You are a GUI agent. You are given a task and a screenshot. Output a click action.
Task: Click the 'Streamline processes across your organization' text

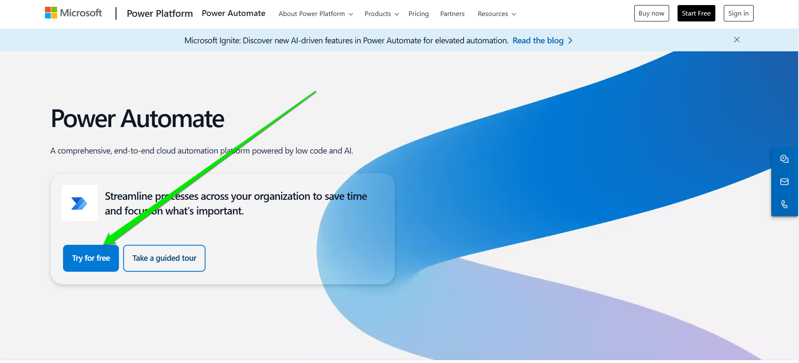tap(236, 204)
